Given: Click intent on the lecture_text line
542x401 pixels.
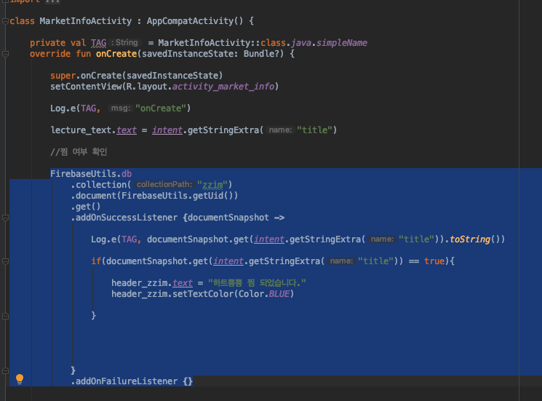Looking at the screenshot, I should coord(167,130).
